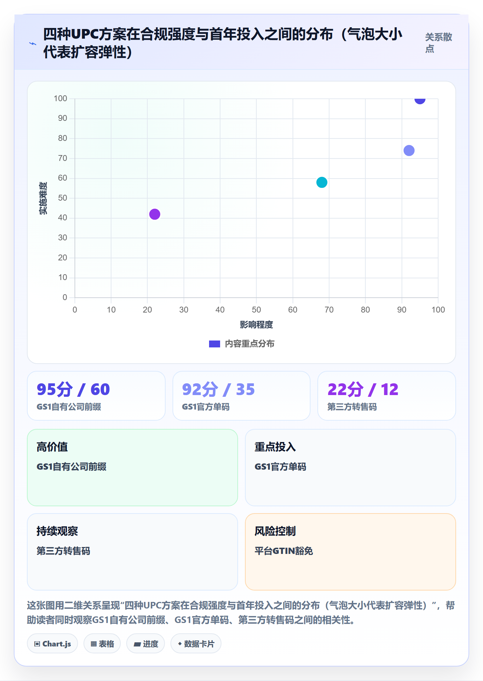Screen dimensions: 483x681
Task: Select the 重点投入 quadrant heading
Action: (x=275, y=447)
